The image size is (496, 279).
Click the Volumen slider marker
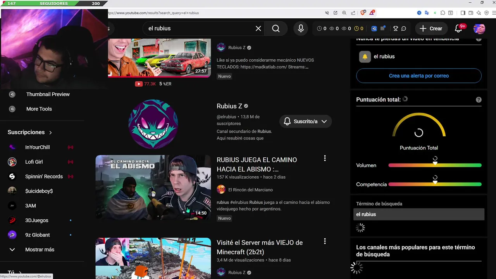point(435,164)
